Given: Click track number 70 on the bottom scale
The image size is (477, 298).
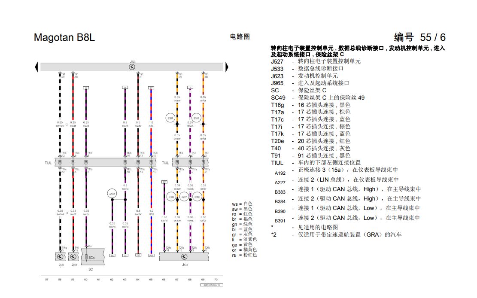Looking at the screenshot, I should tap(216, 280).
